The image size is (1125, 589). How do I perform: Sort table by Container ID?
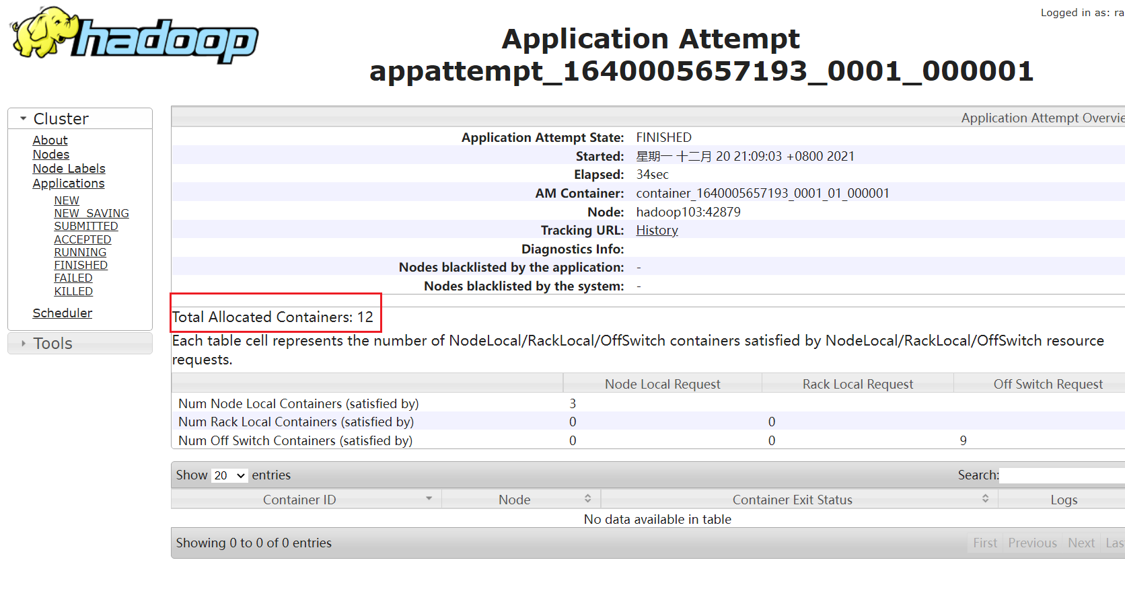point(306,500)
